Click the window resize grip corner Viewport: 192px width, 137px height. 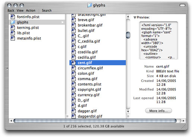184,127
